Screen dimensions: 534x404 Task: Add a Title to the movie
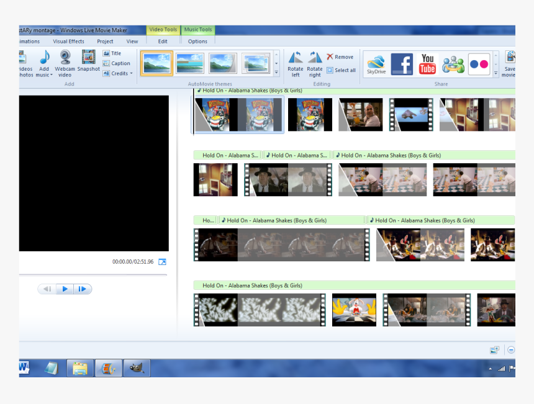pyautogui.click(x=112, y=53)
